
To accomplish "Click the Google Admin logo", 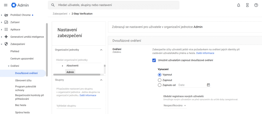I will point(20,5).
